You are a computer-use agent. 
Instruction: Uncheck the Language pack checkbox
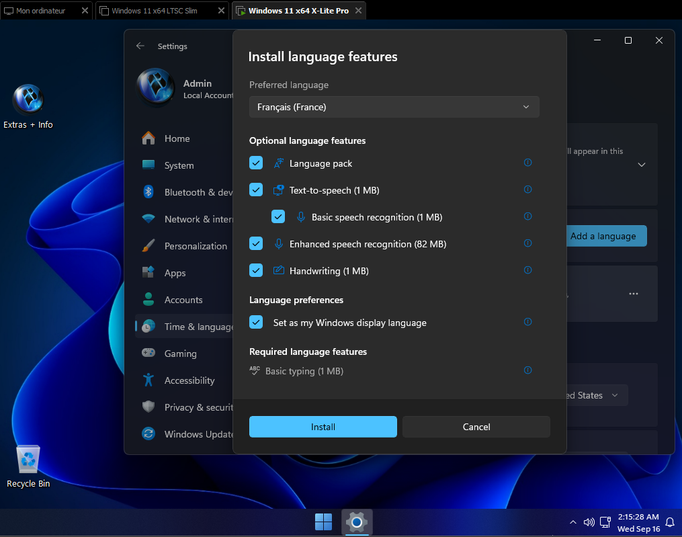256,163
